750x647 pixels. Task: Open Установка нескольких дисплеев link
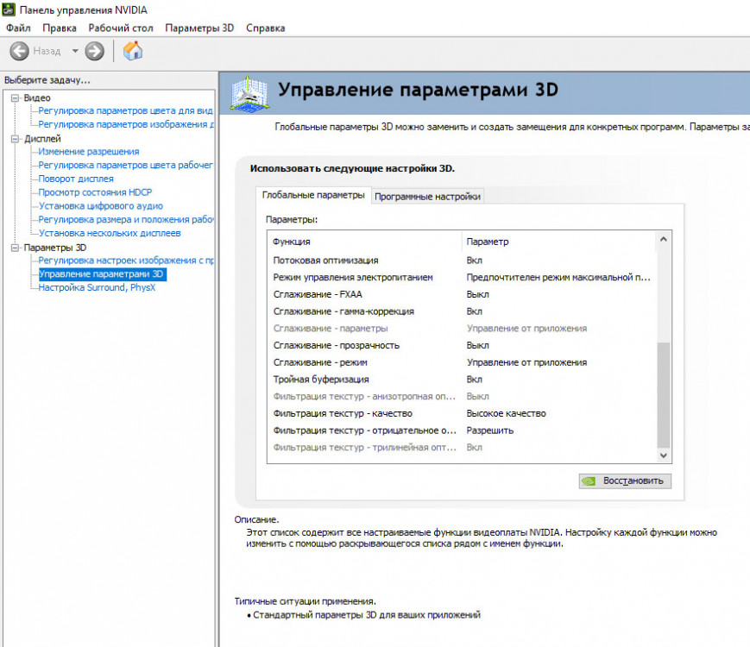110,234
